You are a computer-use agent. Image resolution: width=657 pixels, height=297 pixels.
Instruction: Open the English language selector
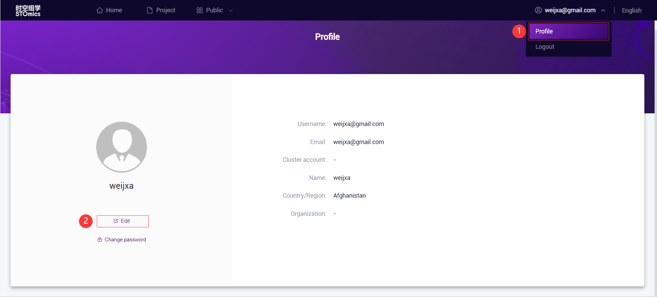click(631, 11)
